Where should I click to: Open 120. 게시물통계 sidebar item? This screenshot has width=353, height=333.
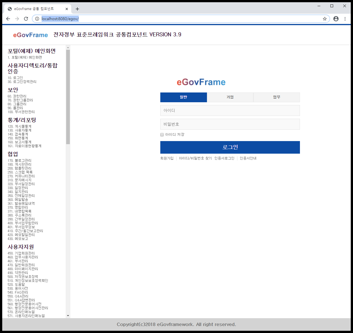[x=20, y=126]
